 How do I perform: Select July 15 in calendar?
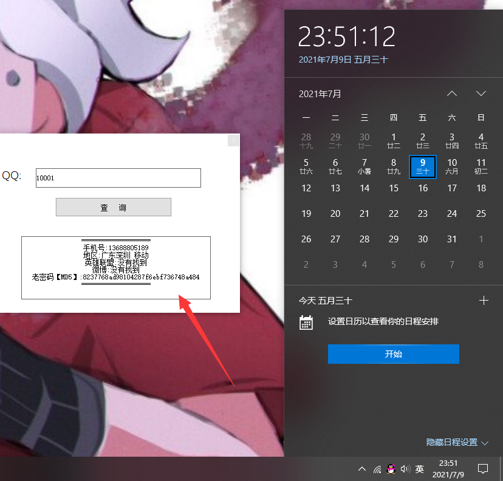[394, 188]
